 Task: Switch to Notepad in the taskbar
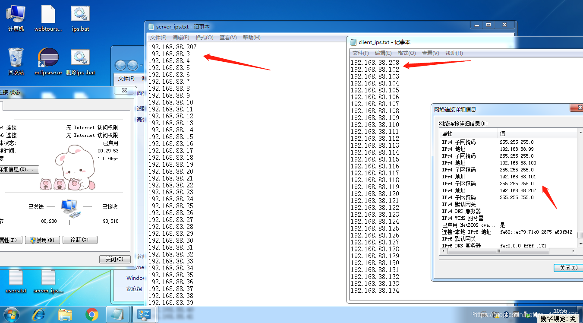point(117,314)
